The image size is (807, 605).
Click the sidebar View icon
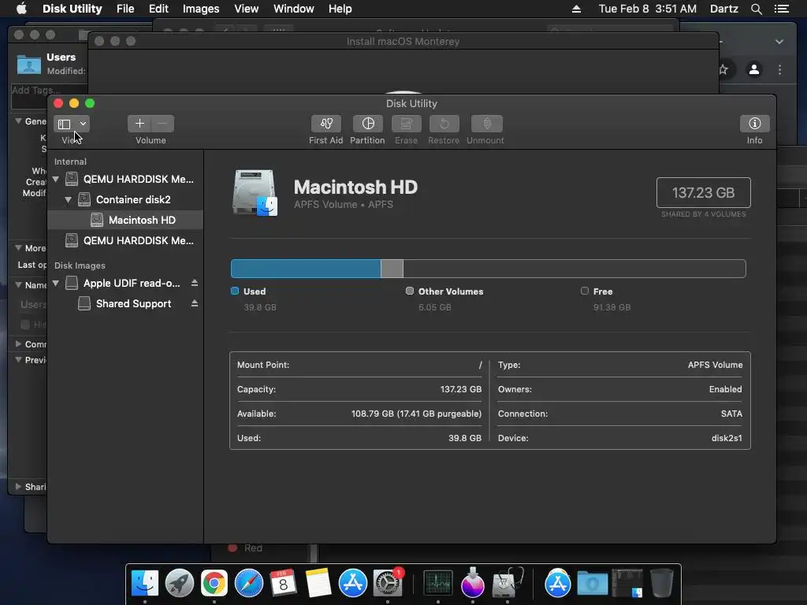(65, 124)
